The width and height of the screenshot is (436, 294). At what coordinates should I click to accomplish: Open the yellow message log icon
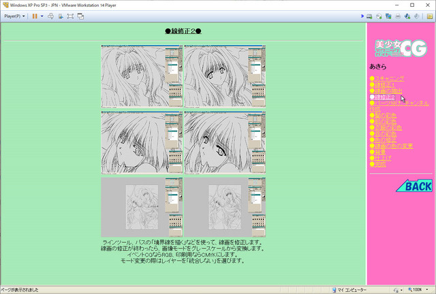[430, 16]
